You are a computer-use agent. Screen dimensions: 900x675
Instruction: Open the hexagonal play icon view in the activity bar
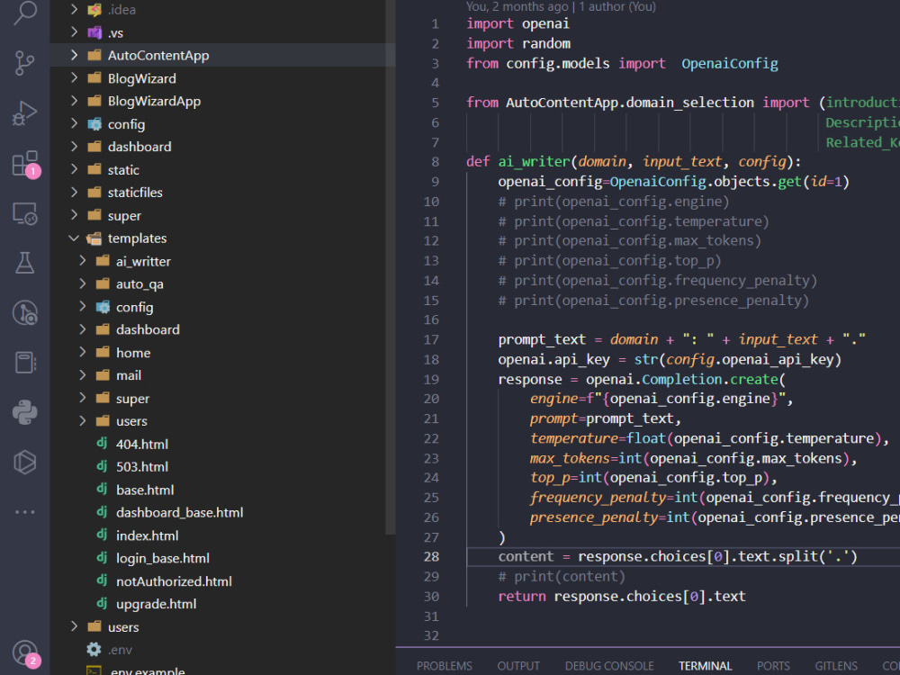24,462
